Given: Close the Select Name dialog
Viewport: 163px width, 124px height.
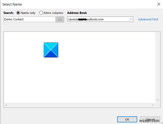Looking at the screenshot, I should point(159,4).
